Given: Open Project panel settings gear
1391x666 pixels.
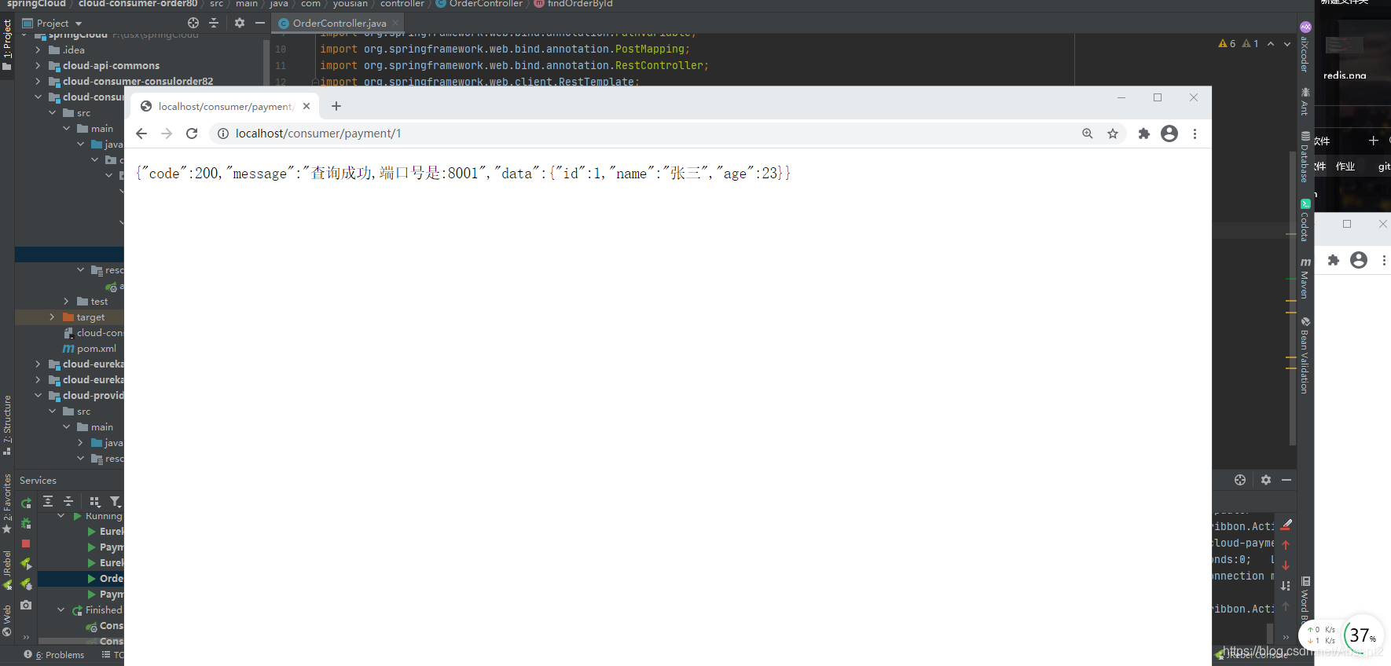Looking at the screenshot, I should (x=240, y=23).
